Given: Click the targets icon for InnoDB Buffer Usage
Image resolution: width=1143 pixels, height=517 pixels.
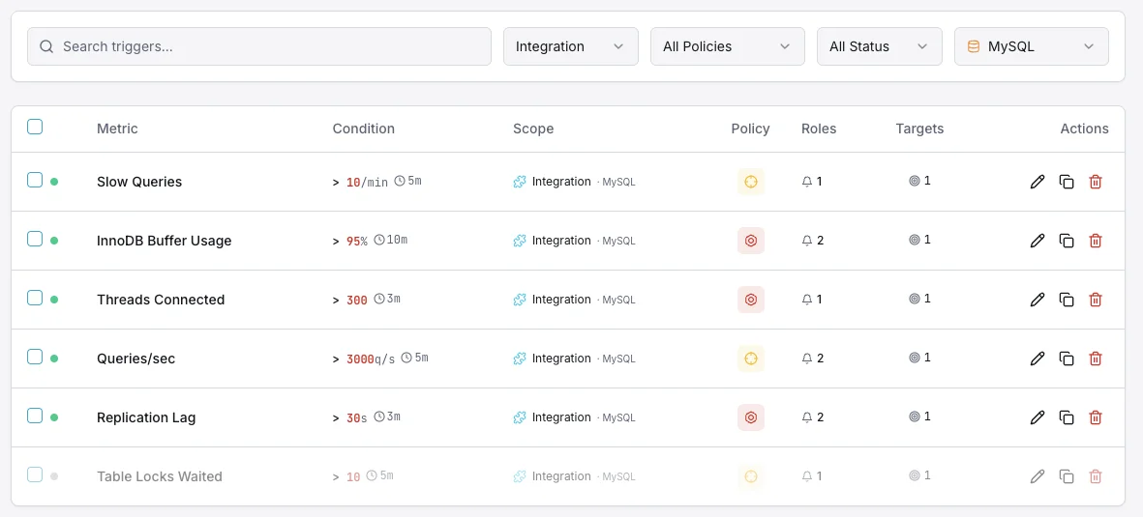Looking at the screenshot, I should [914, 240].
